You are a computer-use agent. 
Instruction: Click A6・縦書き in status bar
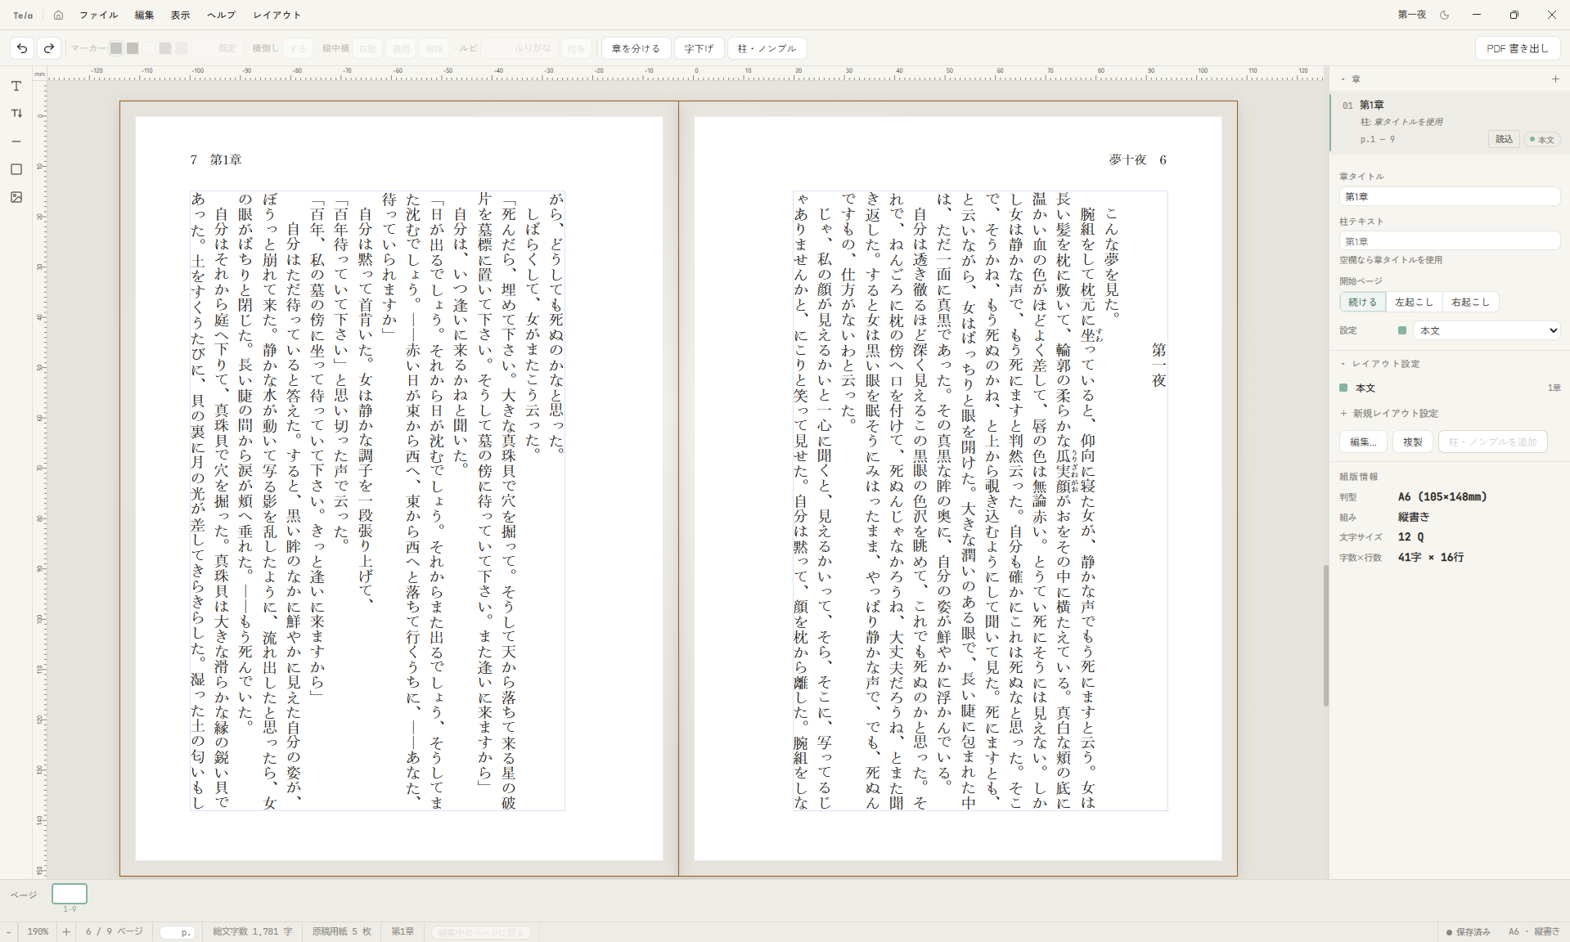pyautogui.click(x=1534, y=932)
